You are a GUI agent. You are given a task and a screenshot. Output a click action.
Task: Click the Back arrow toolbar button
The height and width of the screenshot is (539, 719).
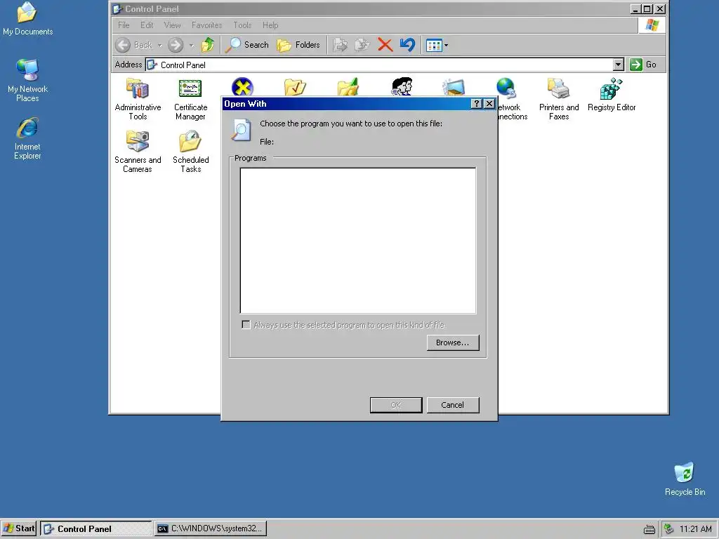[x=134, y=45]
